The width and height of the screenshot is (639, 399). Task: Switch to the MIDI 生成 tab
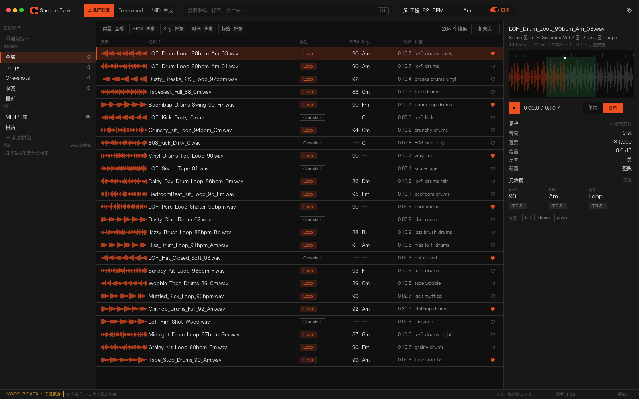point(162,10)
